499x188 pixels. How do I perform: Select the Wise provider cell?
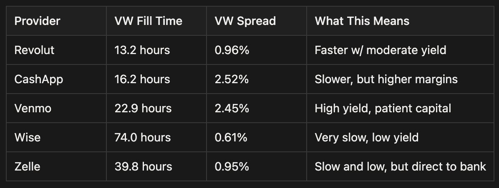click(28, 137)
